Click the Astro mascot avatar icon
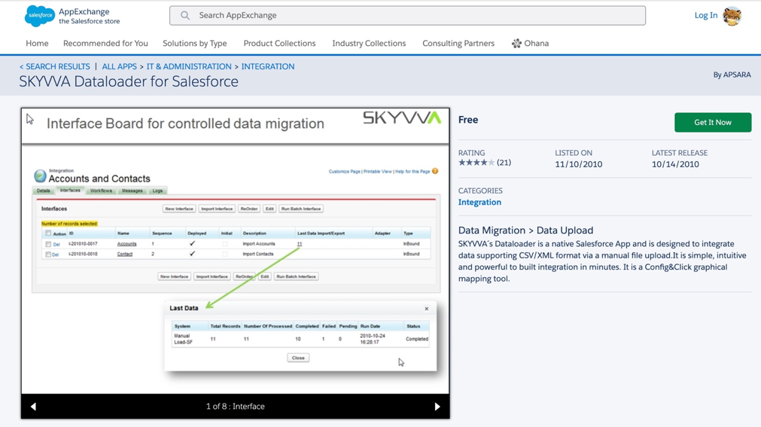Screen dimensions: 761x427 point(732,15)
